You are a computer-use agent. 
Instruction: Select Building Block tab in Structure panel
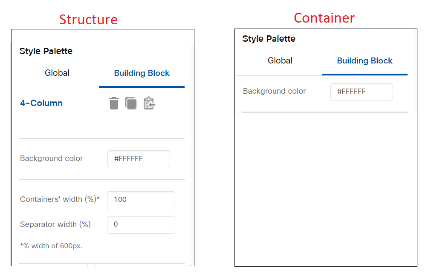pyautogui.click(x=142, y=73)
